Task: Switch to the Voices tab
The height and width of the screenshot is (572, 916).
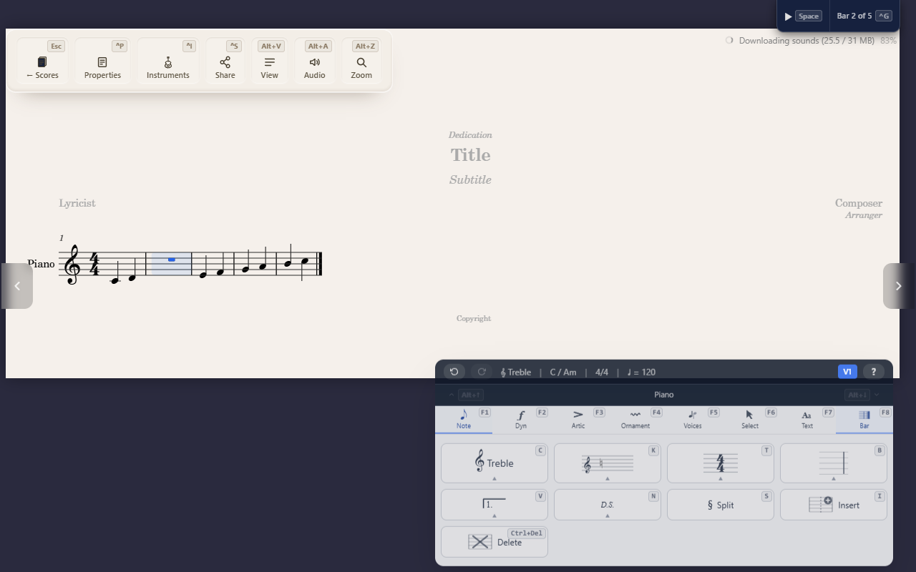Action: 693,420
